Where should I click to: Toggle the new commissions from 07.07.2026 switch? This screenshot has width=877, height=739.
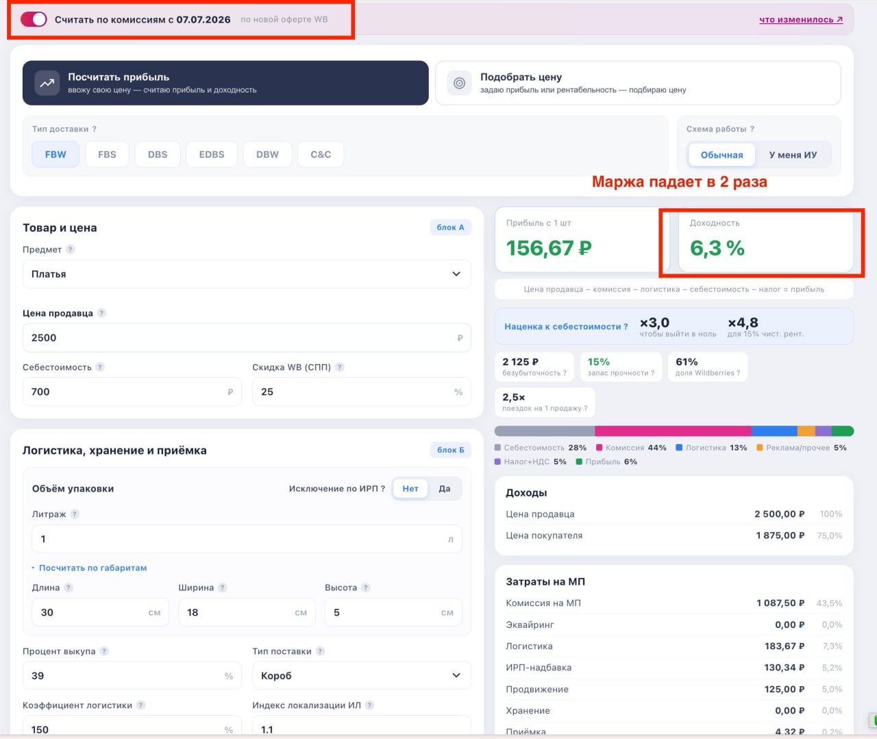tap(34, 19)
